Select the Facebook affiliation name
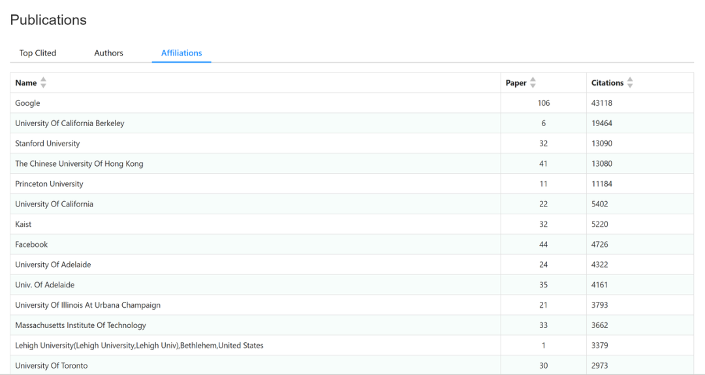Viewport: 705px width, 375px height. click(x=31, y=244)
